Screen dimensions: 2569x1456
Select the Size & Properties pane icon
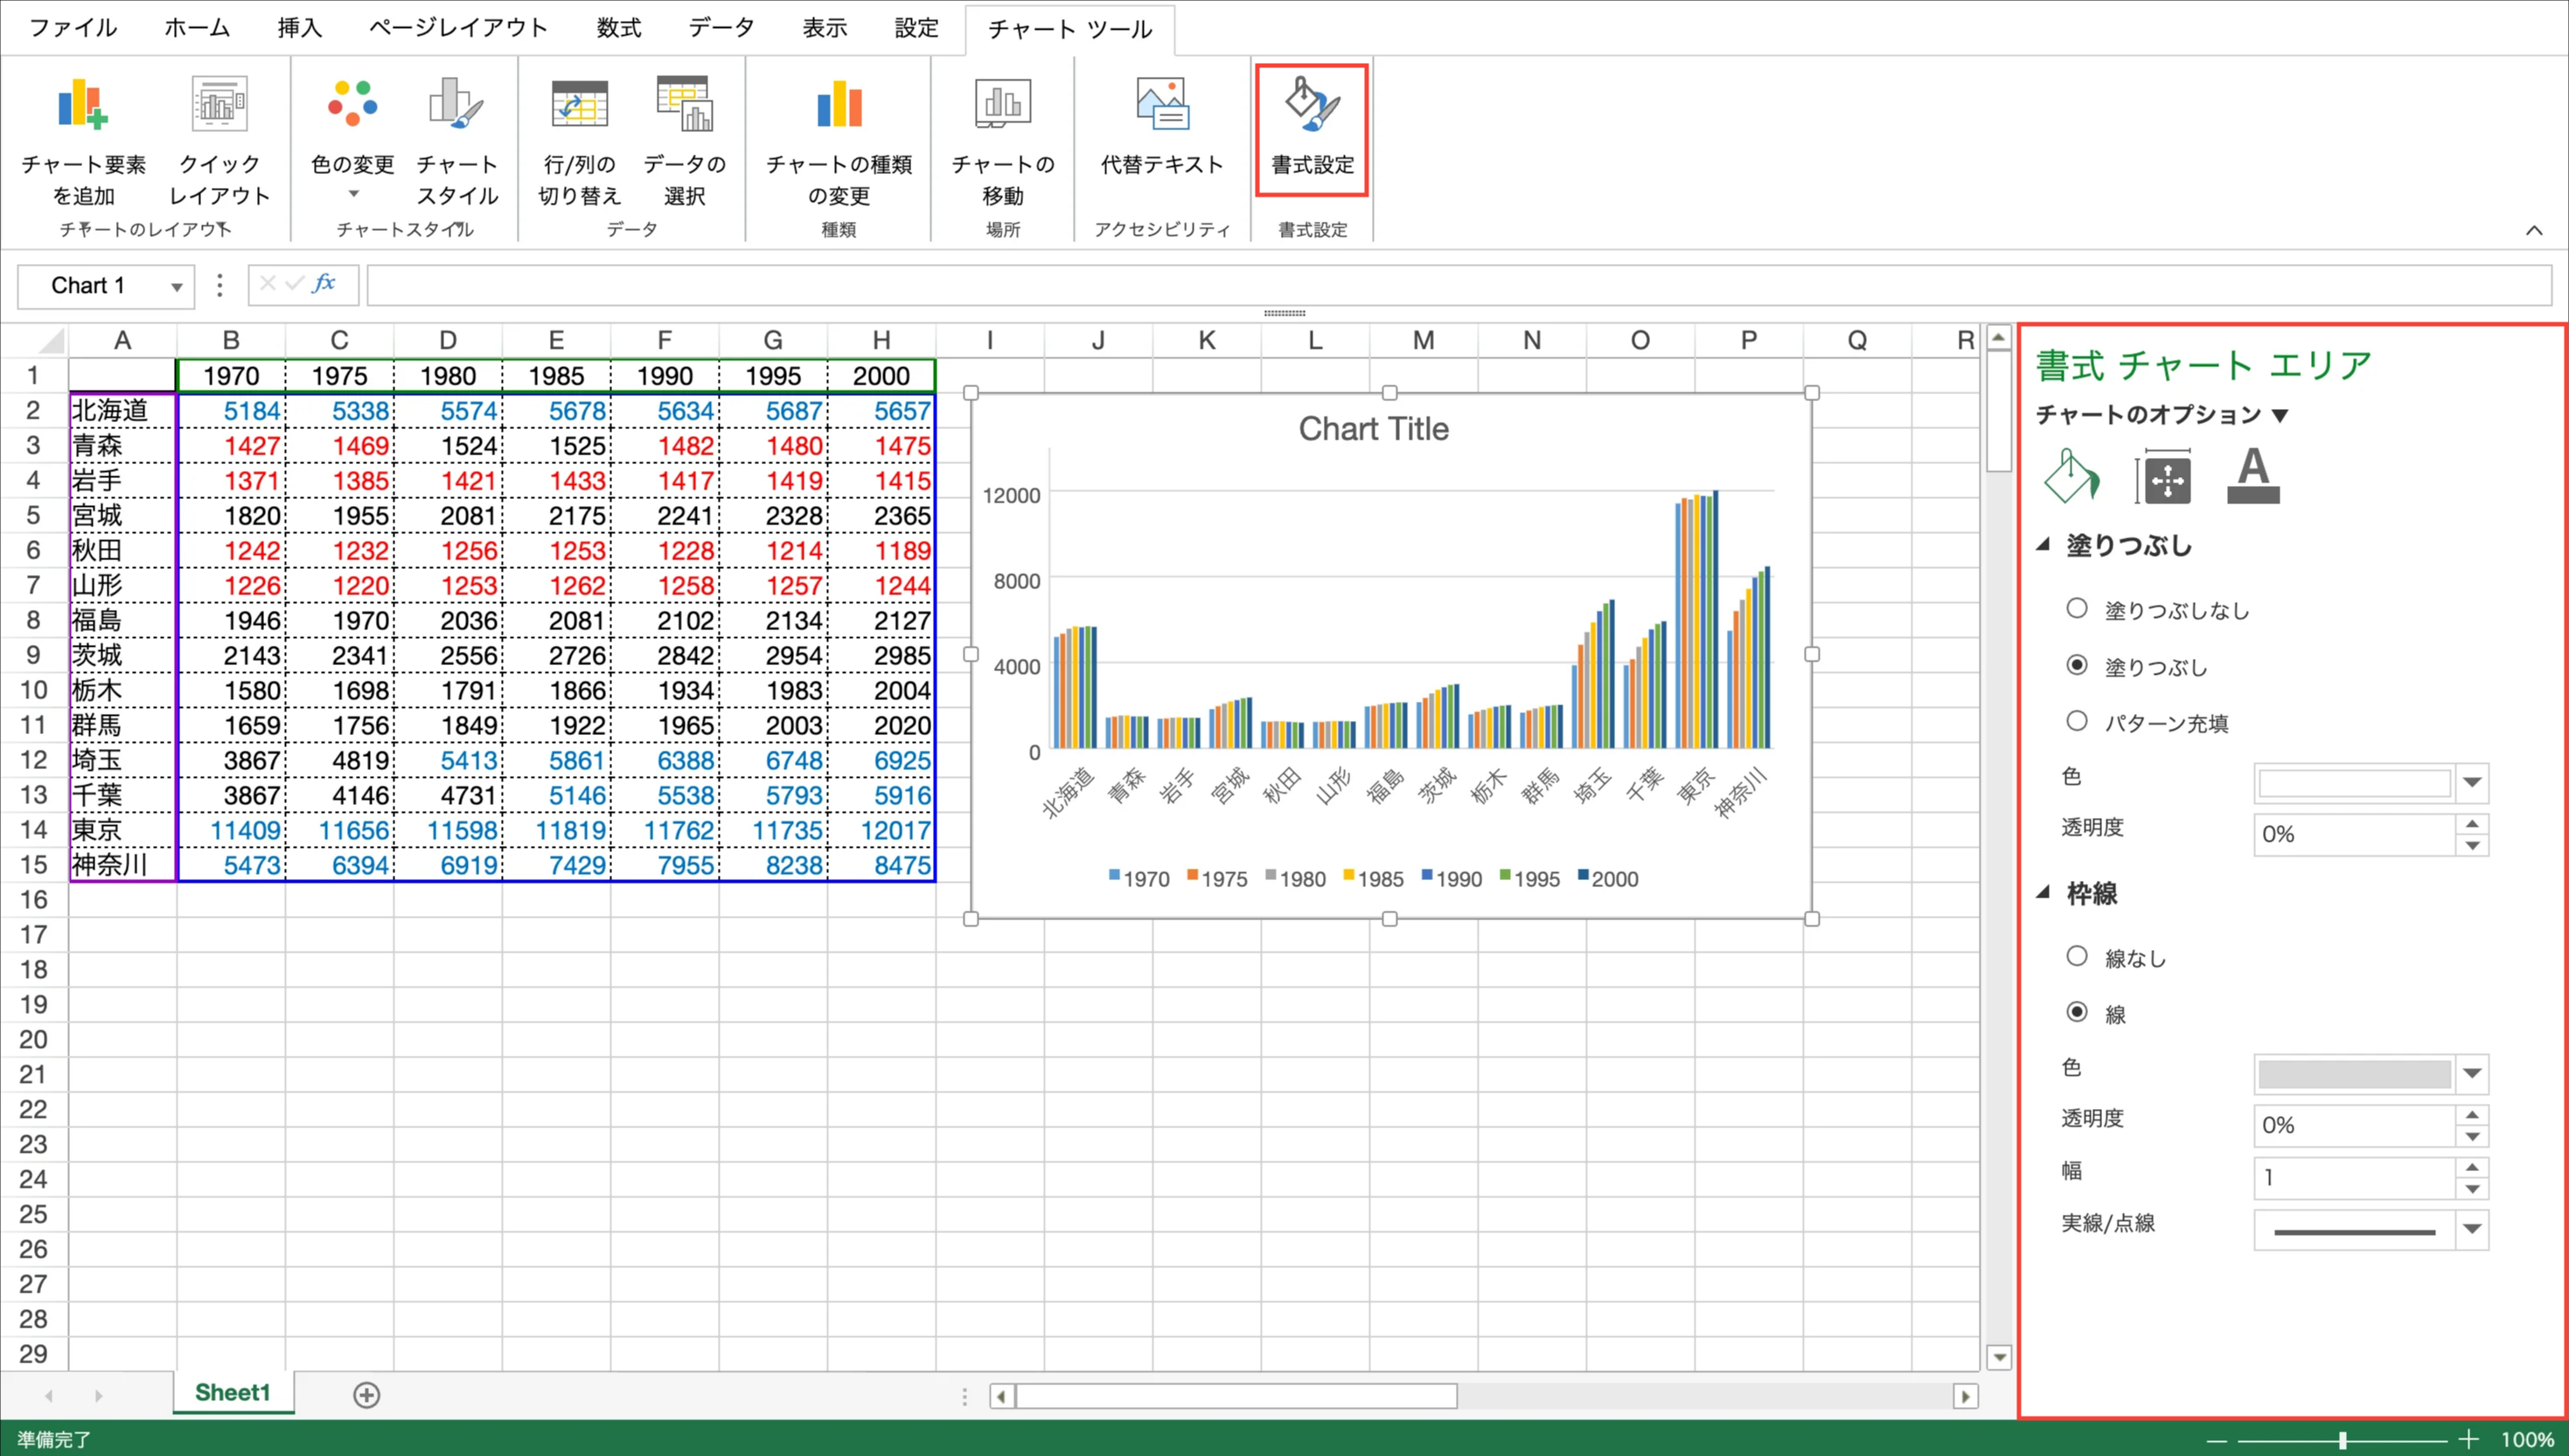click(2166, 478)
